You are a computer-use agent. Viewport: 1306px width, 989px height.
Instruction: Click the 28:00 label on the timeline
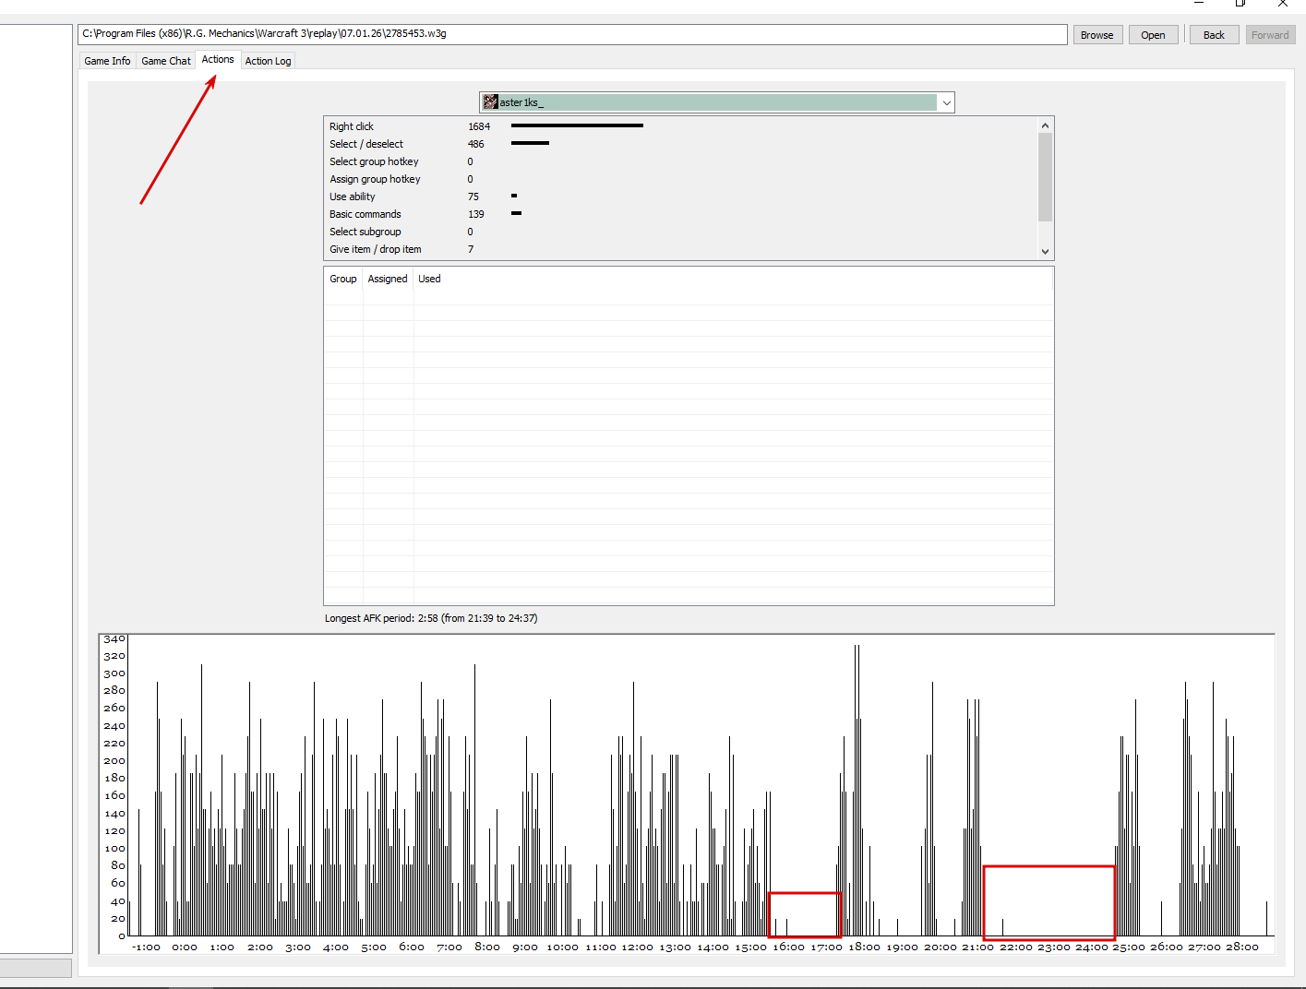pyautogui.click(x=1242, y=947)
